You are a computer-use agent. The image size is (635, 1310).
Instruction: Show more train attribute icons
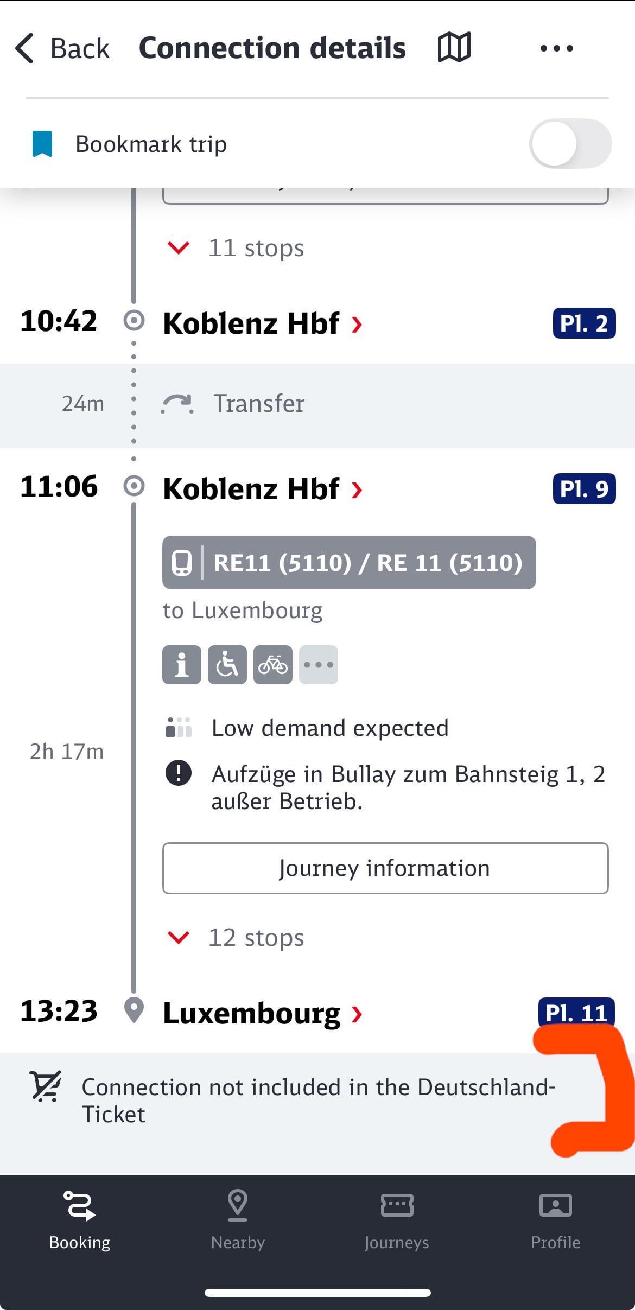click(x=318, y=665)
